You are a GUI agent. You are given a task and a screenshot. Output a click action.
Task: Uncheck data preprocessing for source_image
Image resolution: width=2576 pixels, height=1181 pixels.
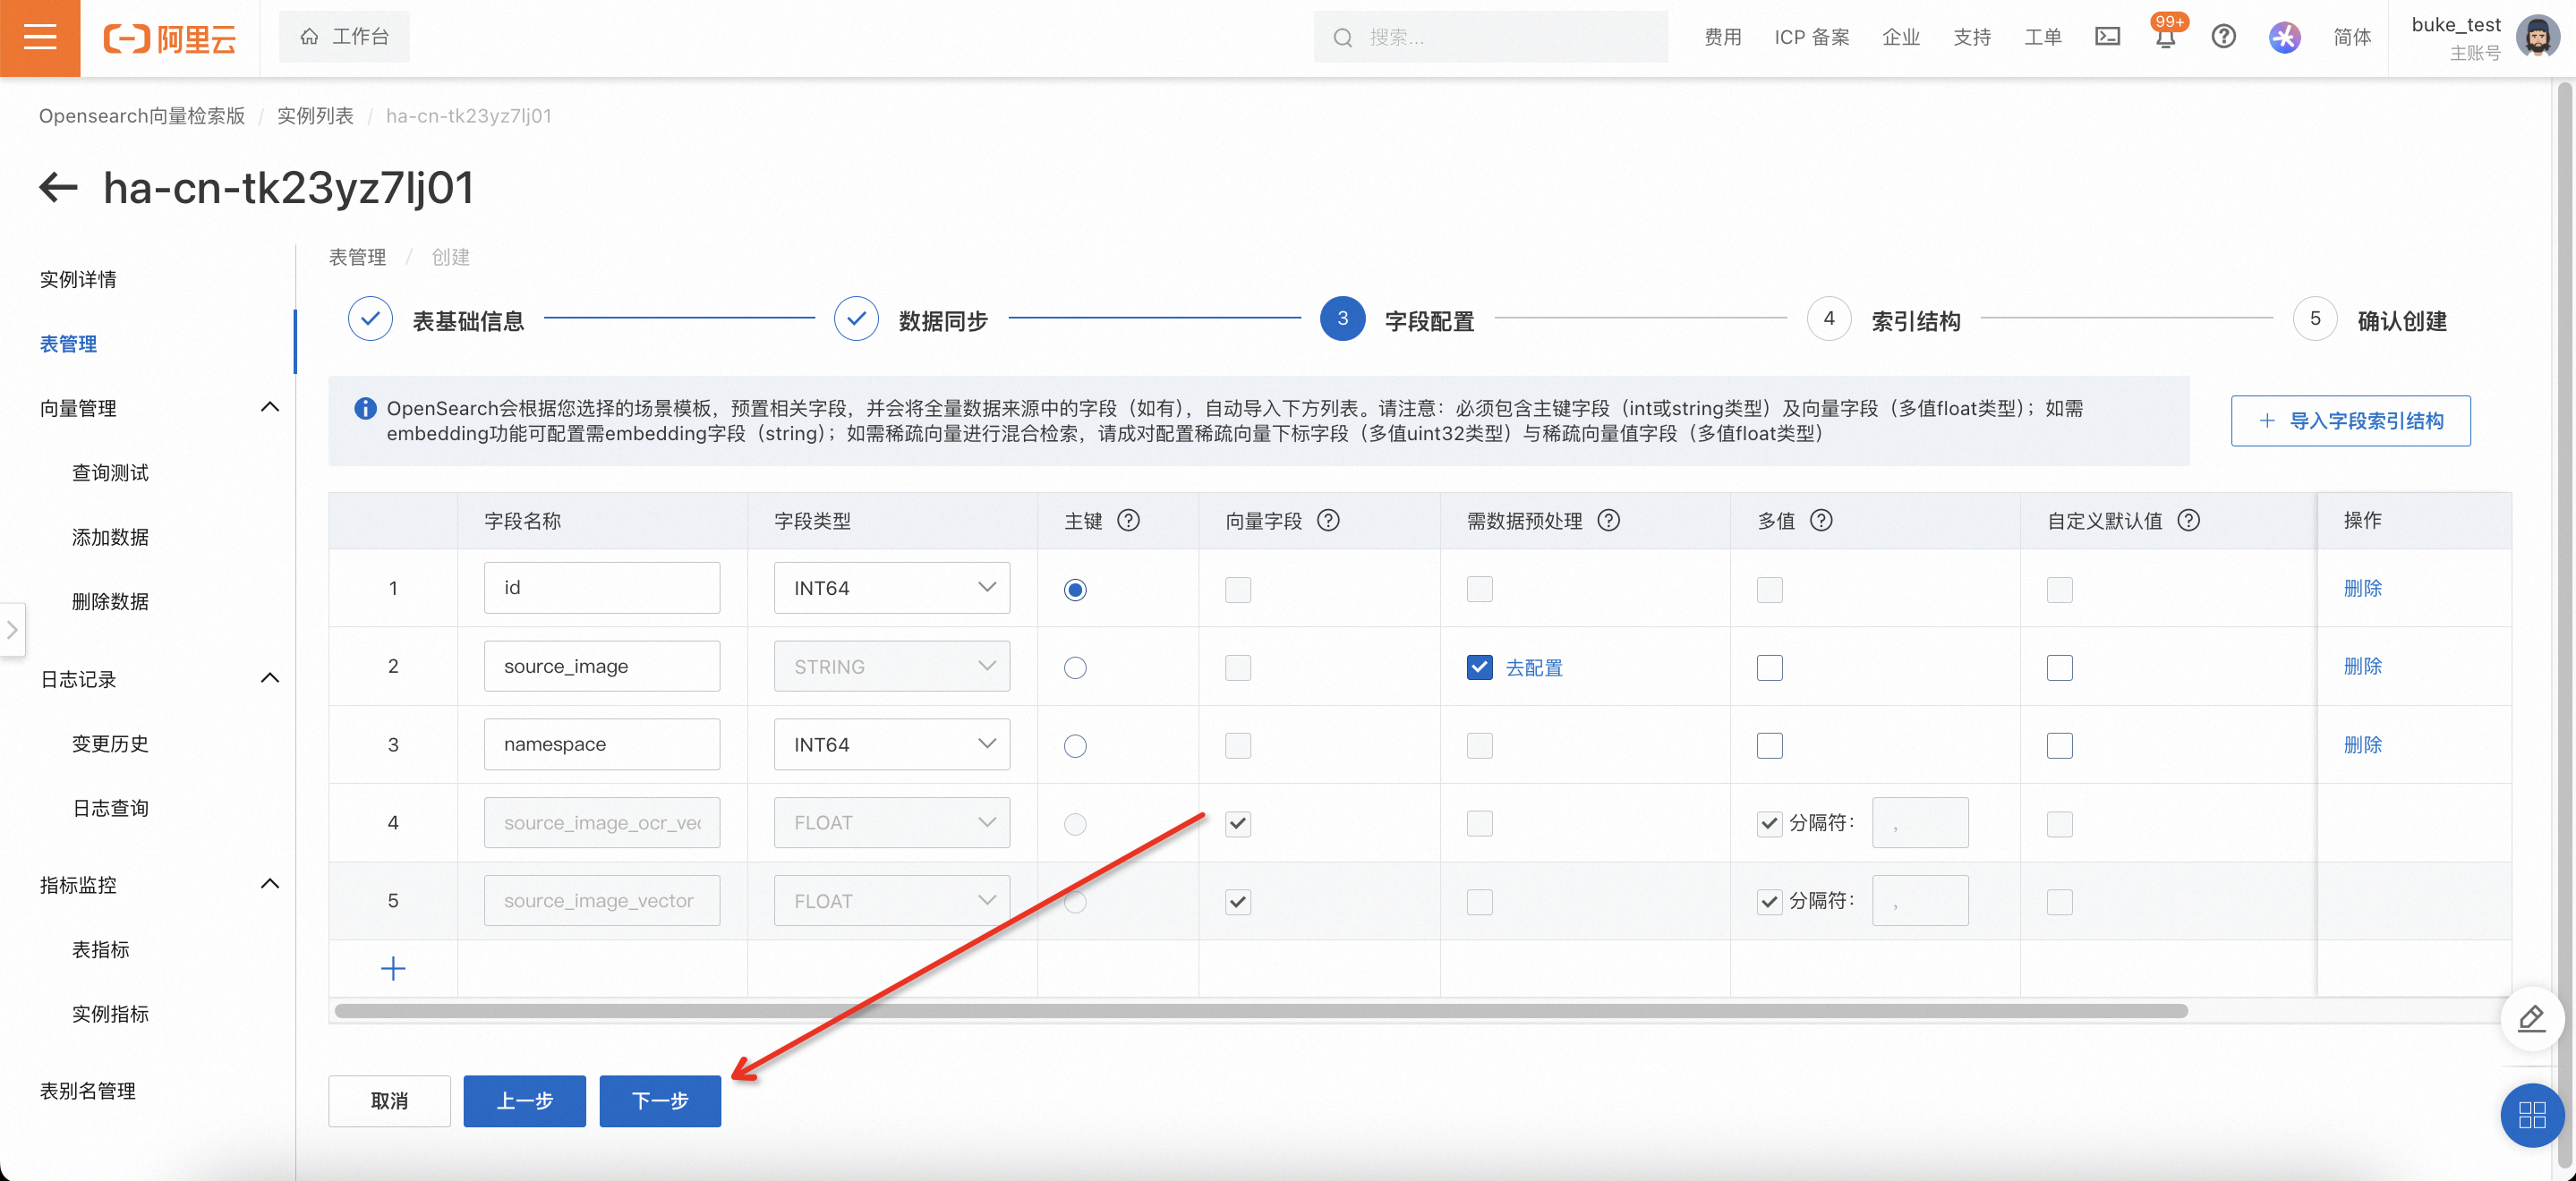1479,667
